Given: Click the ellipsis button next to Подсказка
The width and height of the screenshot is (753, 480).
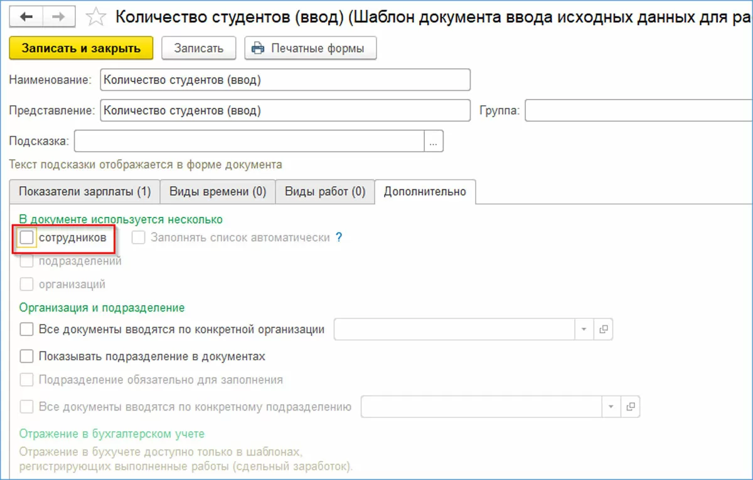Looking at the screenshot, I should click(x=434, y=141).
